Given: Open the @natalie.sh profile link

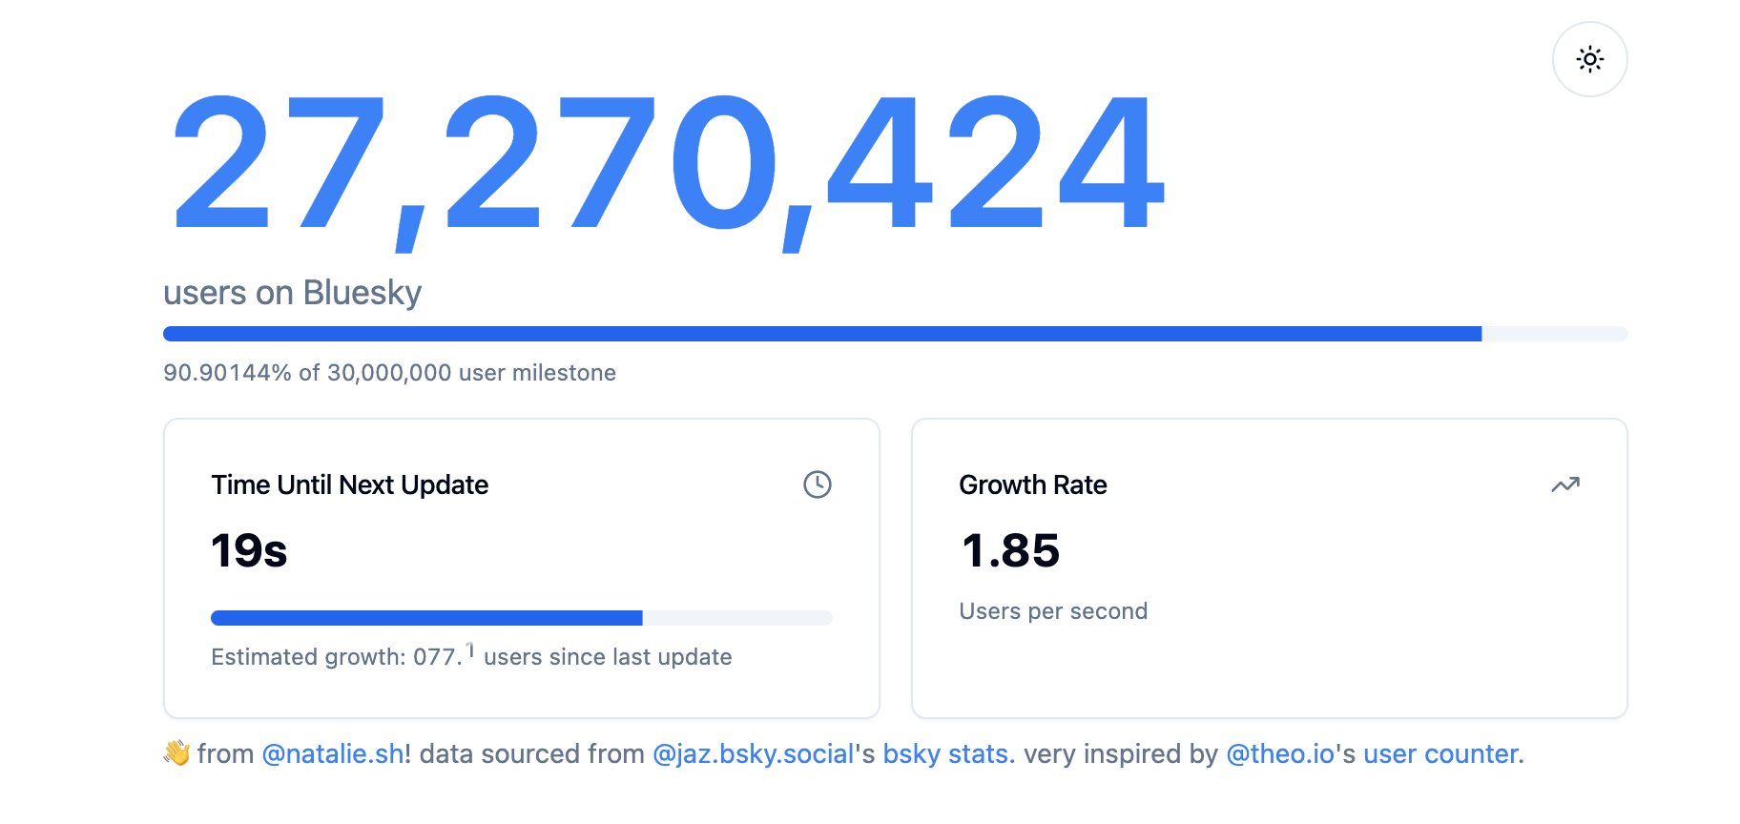Looking at the screenshot, I should pos(332,753).
